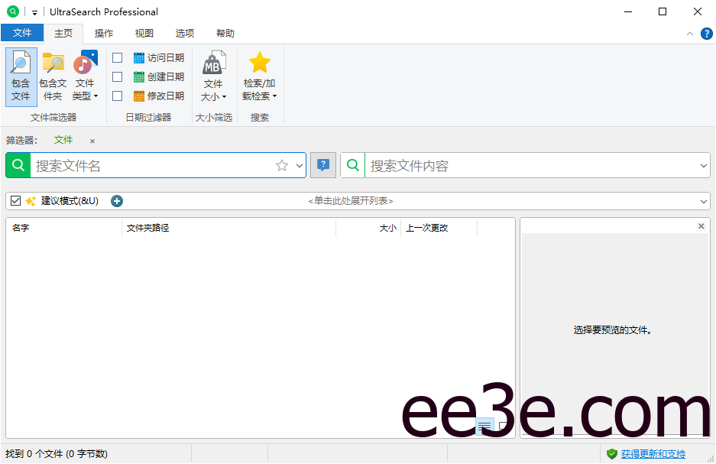Click the favorites star inside the filename search box
Viewport: 716px width, 464px height.
coord(280,165)
